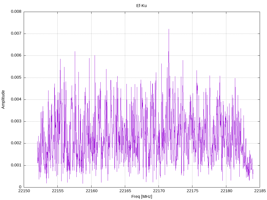This screenshot has width=267, height=200.
Task: Click the x-axis tick label 22180
Action: 226,191
